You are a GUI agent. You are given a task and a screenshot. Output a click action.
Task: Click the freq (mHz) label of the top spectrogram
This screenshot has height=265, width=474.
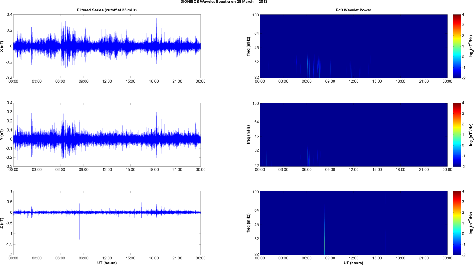tap(249, 46)
